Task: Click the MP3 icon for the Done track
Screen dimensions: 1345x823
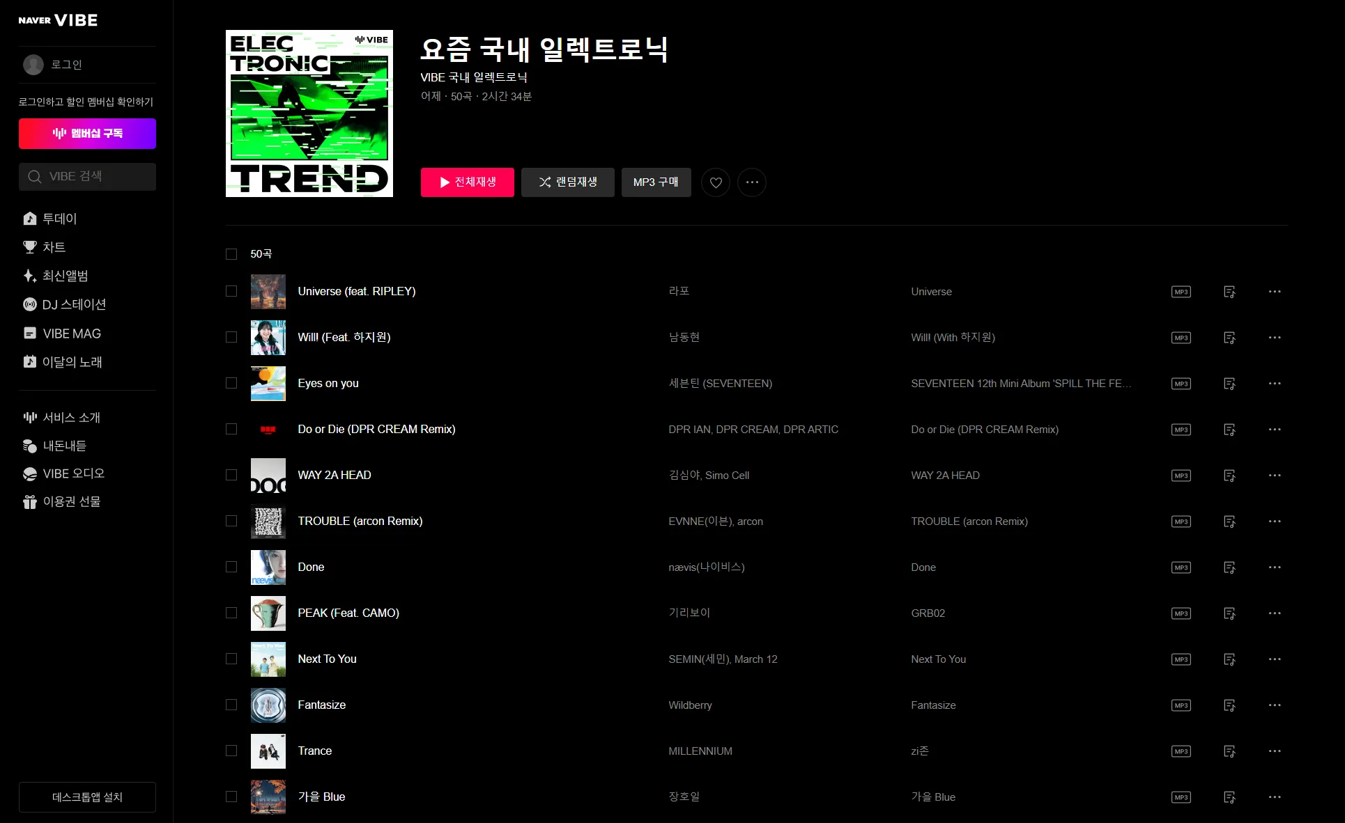Action: pyautogui.click(x=1181, y=567)
